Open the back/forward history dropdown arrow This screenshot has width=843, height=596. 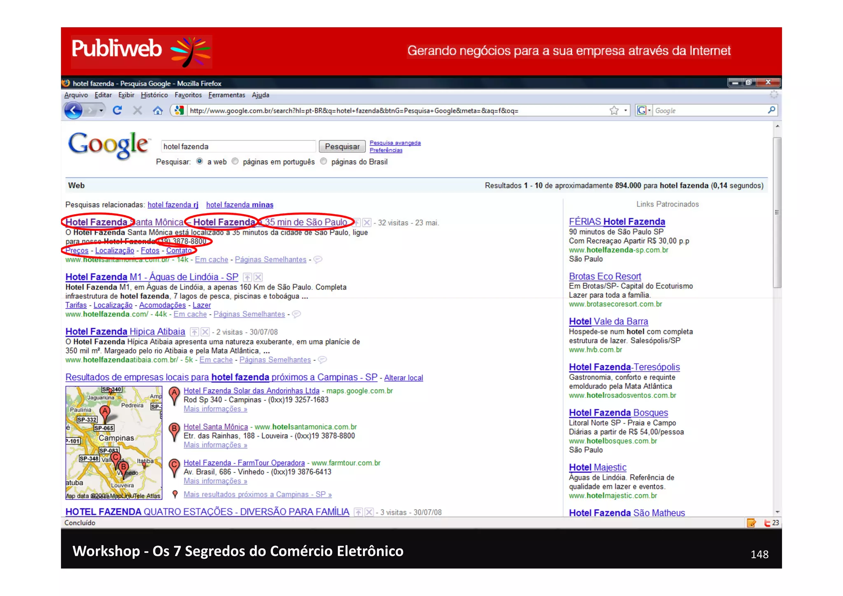click(x=101, y=110)
